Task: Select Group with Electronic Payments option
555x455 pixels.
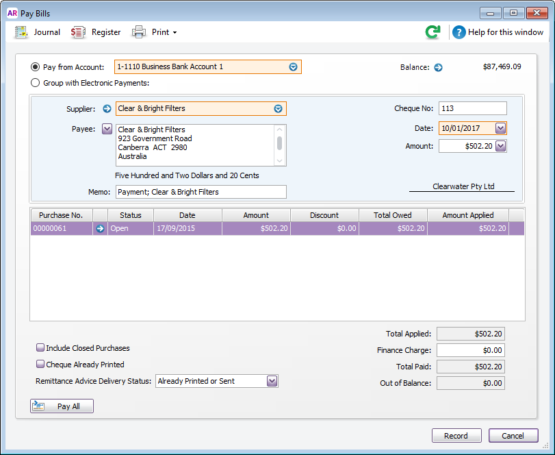Action: coord(36,83)
